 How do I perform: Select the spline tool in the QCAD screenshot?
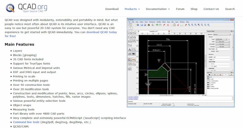(x=134, y=40)
